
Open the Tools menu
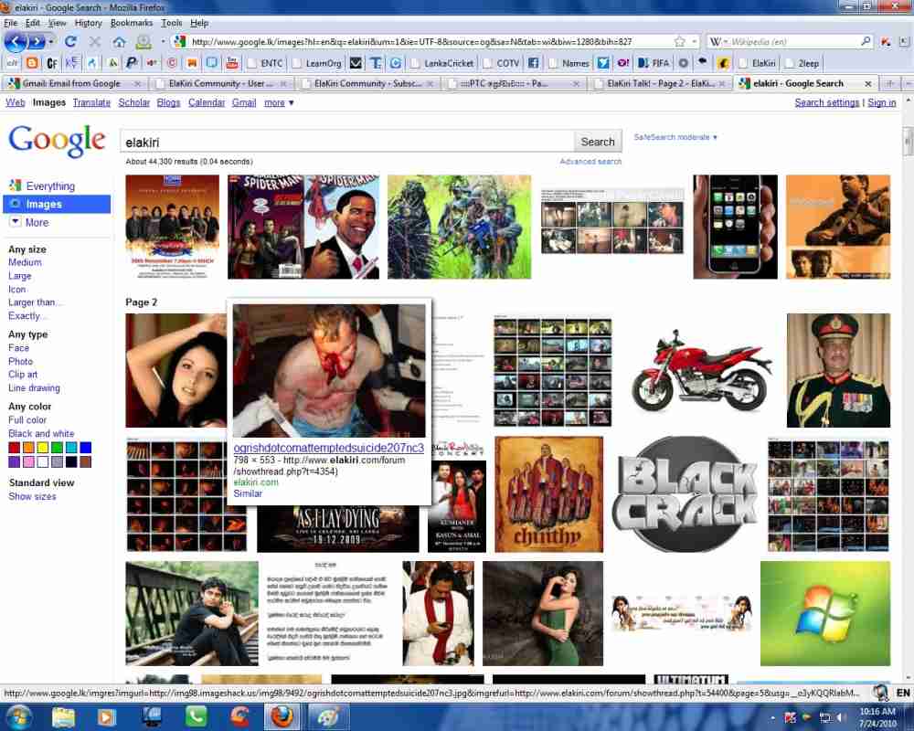(x=172, y=23)
